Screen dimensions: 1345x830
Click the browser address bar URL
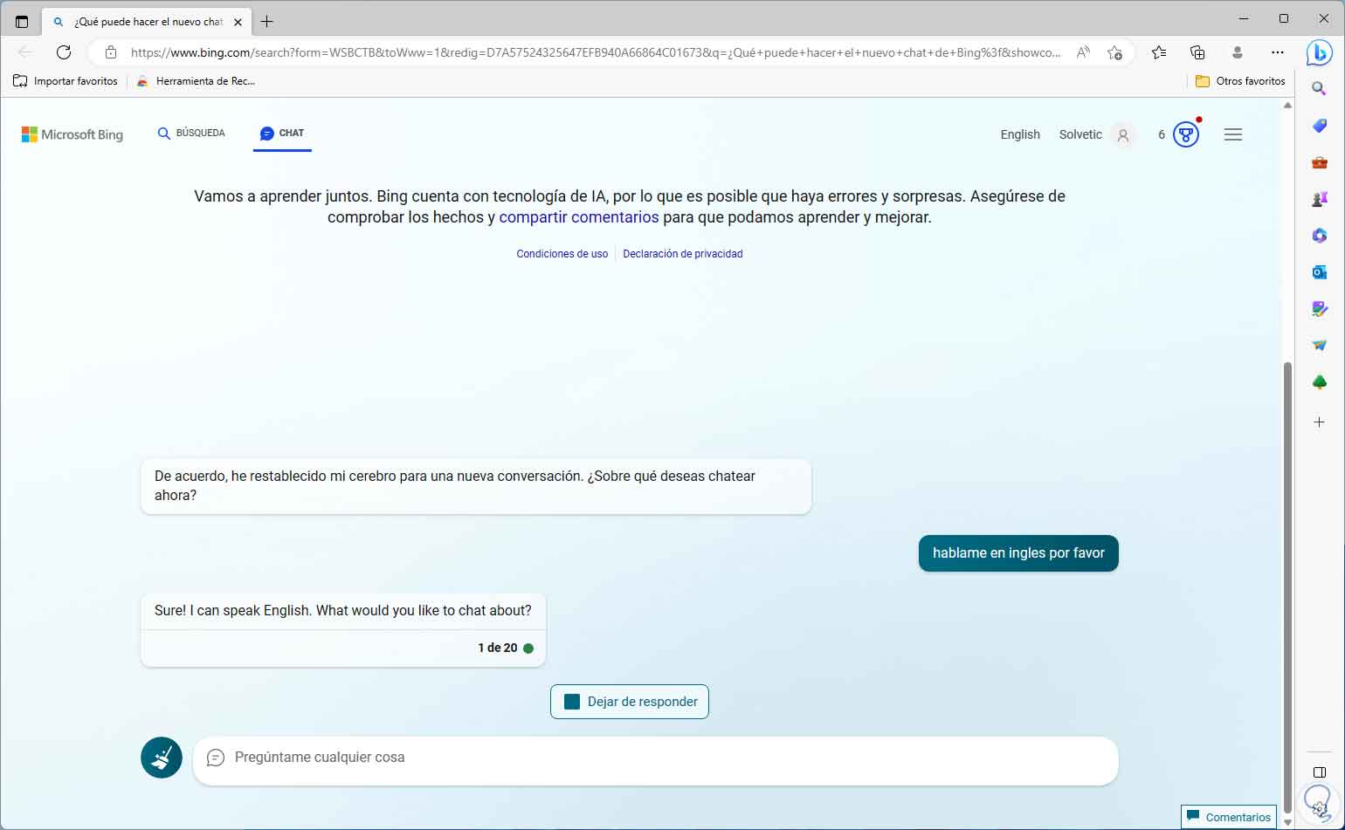pyautogui.click(x=596, y=52)
